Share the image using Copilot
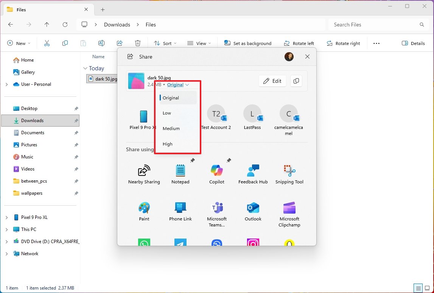This screenshot has height=293, width=434. (217, 174)
